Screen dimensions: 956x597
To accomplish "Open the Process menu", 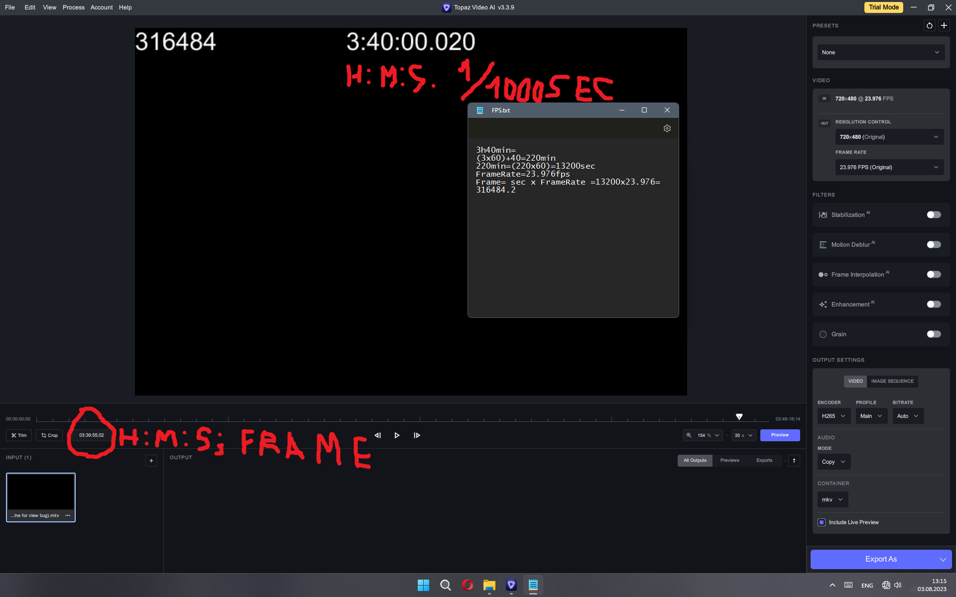I will pos(74,7).
